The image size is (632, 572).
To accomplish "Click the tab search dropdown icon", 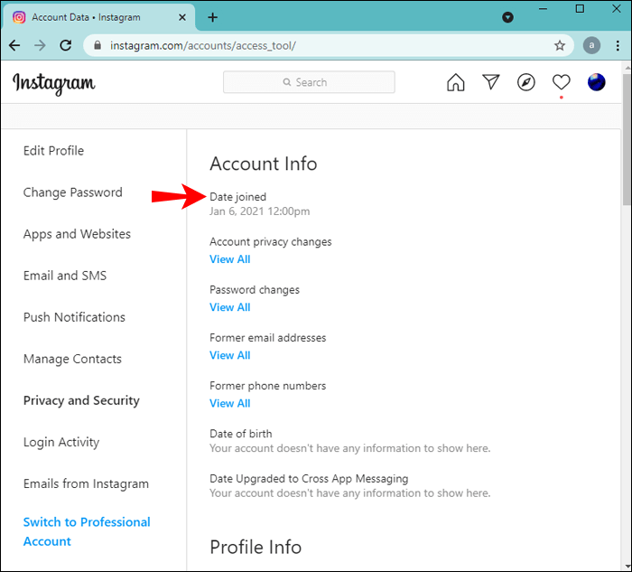I will (507, 17).
